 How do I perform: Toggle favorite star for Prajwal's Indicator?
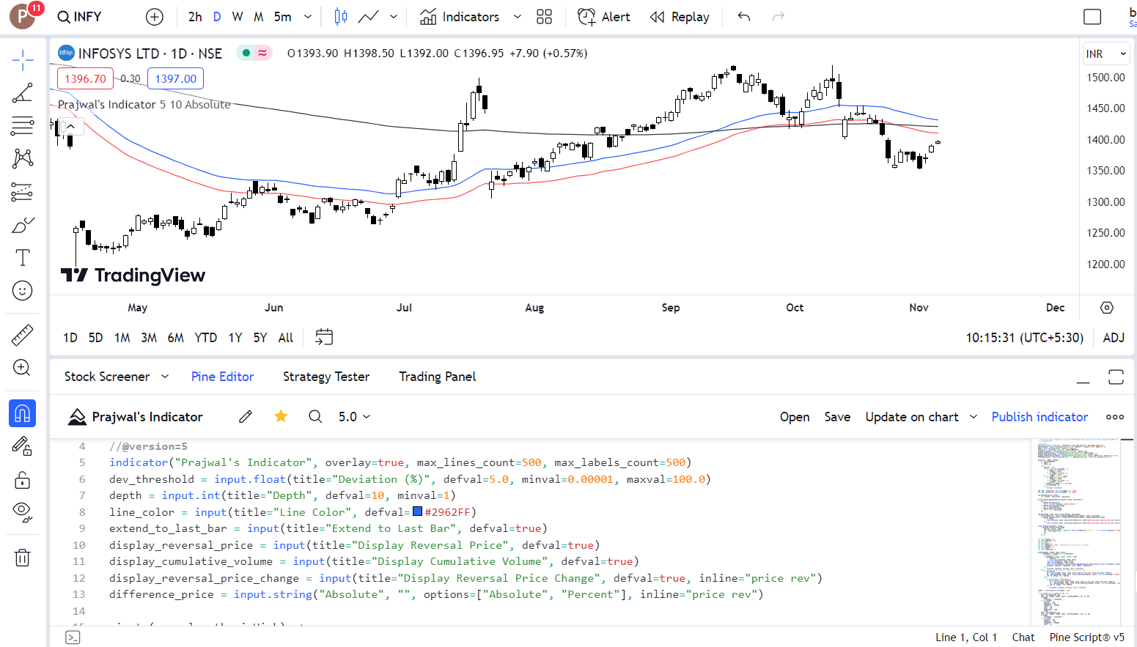point(281,417)
